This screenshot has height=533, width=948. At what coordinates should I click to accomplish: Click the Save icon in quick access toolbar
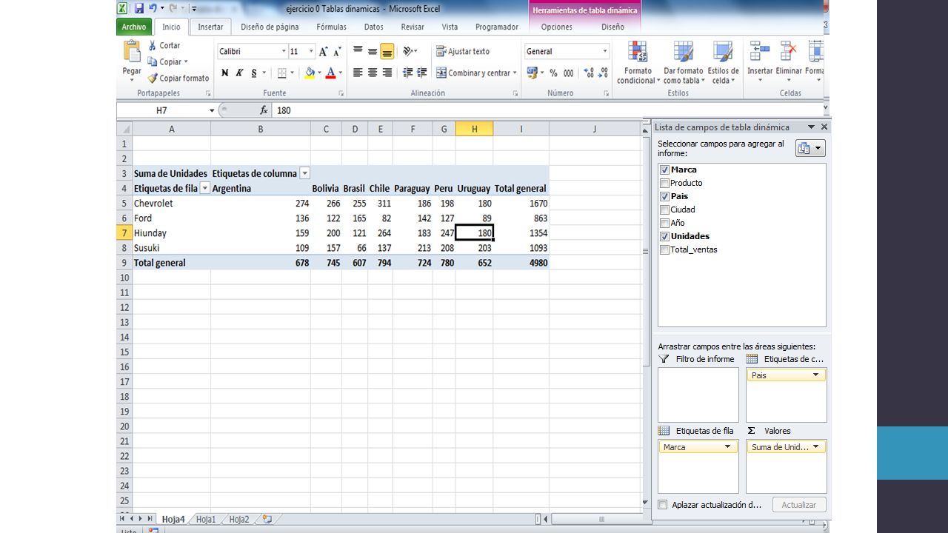coord(139,8)
